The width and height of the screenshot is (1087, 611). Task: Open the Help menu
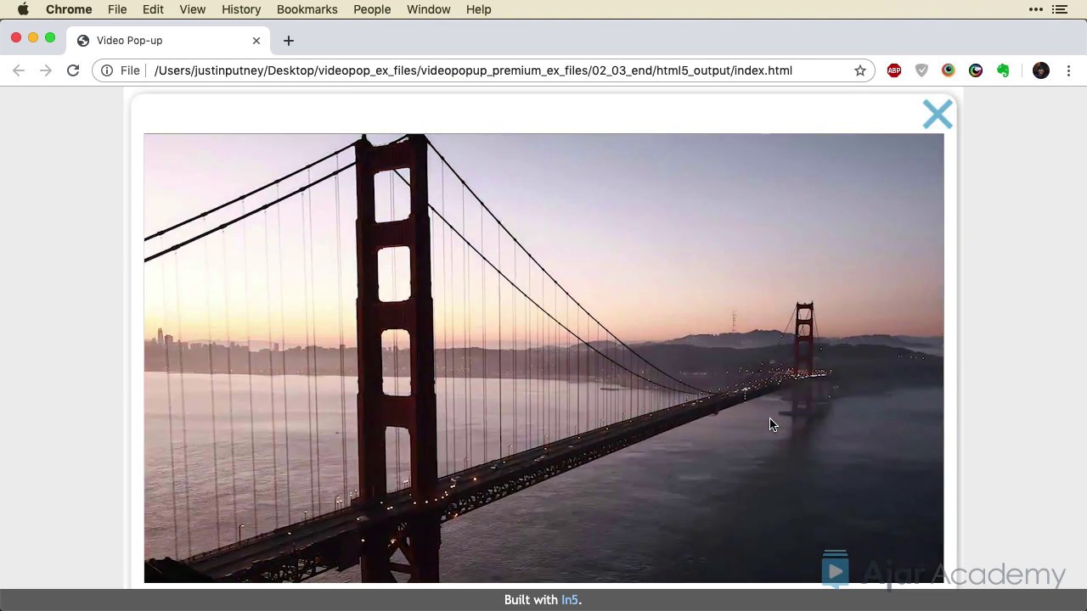pos(479,9)
